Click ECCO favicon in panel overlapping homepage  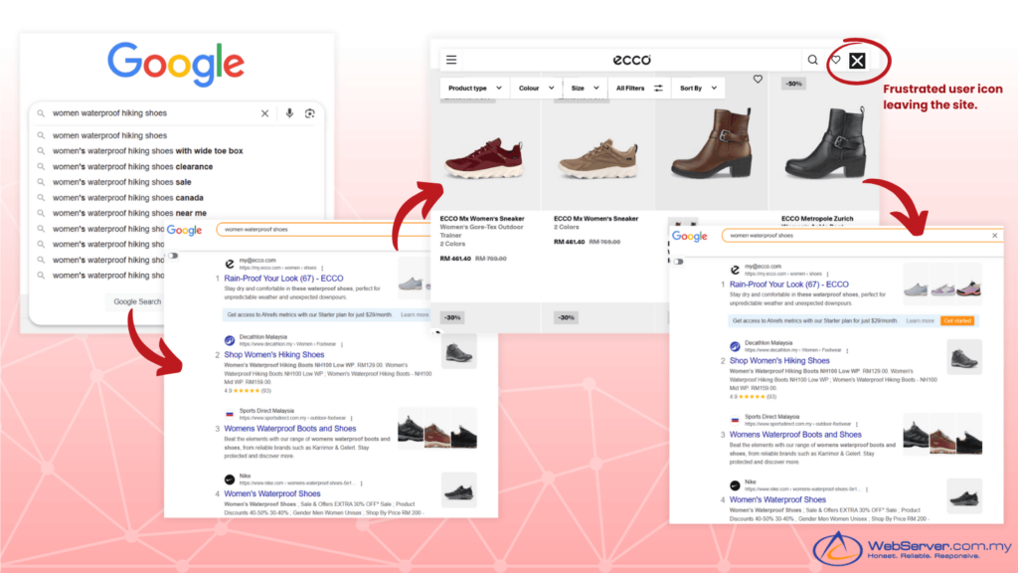(x=230, y=264)
